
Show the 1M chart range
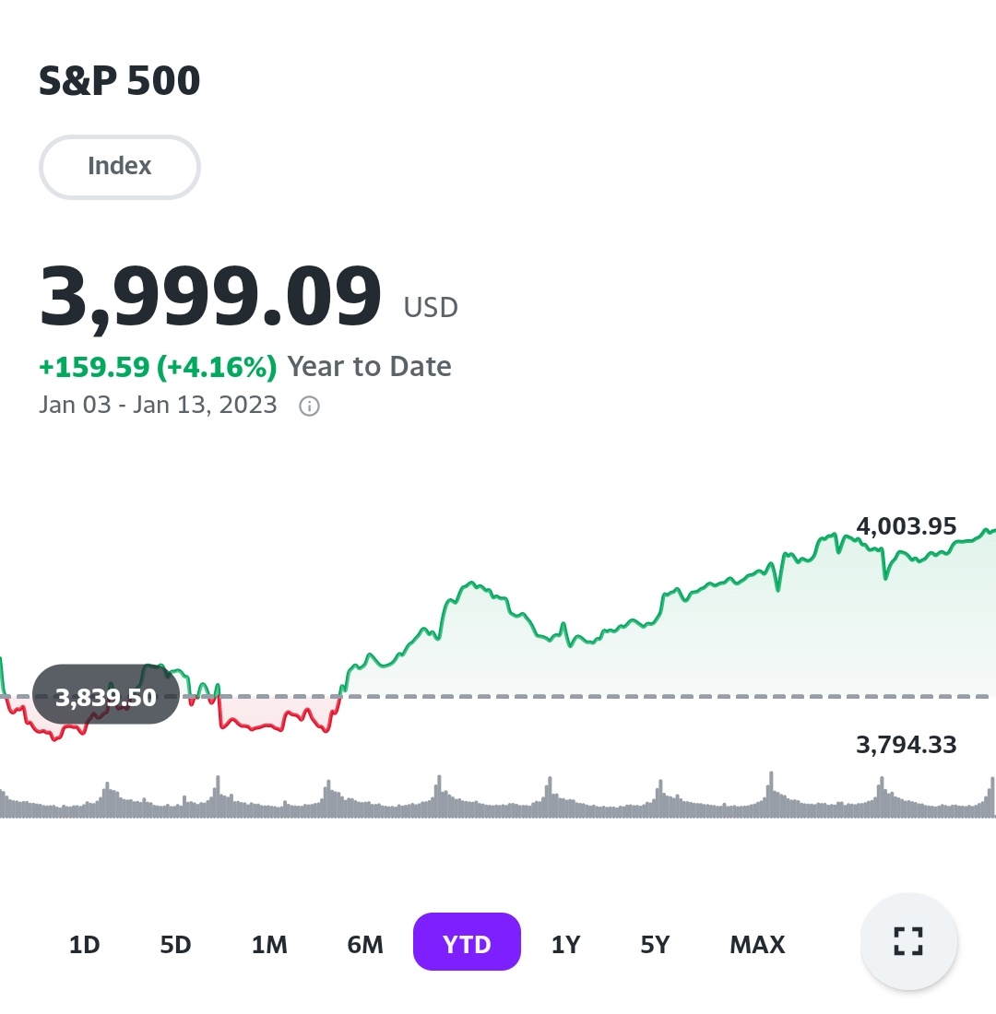tap(269, 945)
